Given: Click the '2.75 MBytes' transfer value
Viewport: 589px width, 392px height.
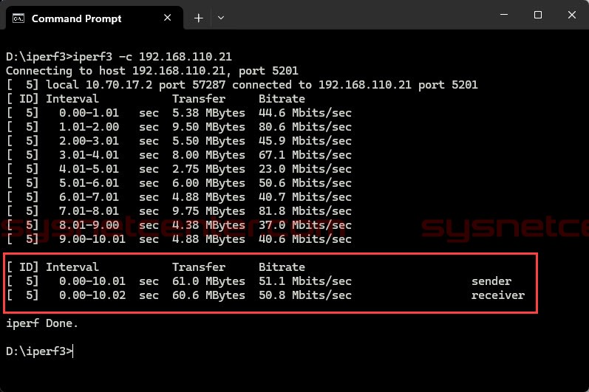Looking at the screenshot, I should tap(208, 169).
